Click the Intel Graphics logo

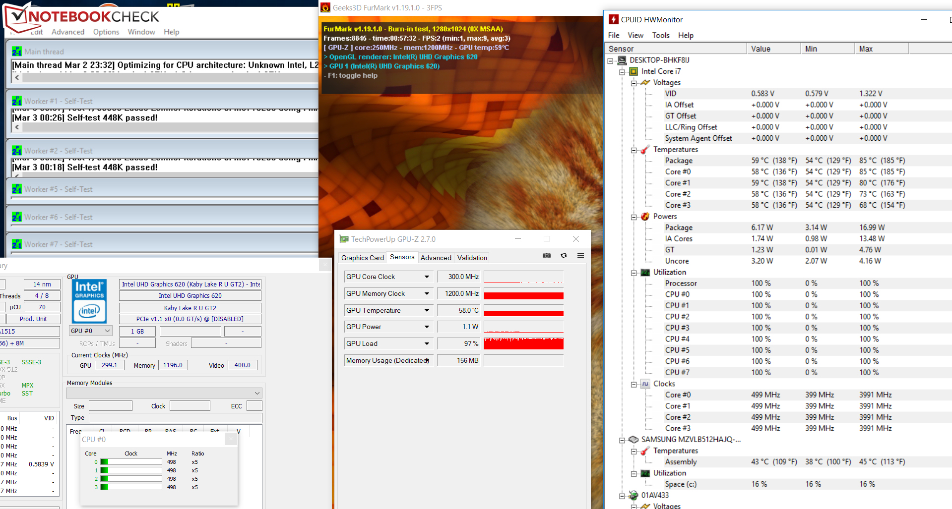[89, 301]
